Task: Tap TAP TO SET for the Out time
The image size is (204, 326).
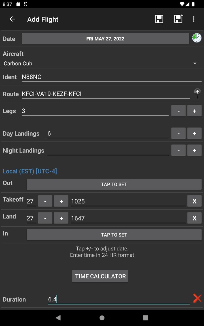Action: click(x=114, y=184)
